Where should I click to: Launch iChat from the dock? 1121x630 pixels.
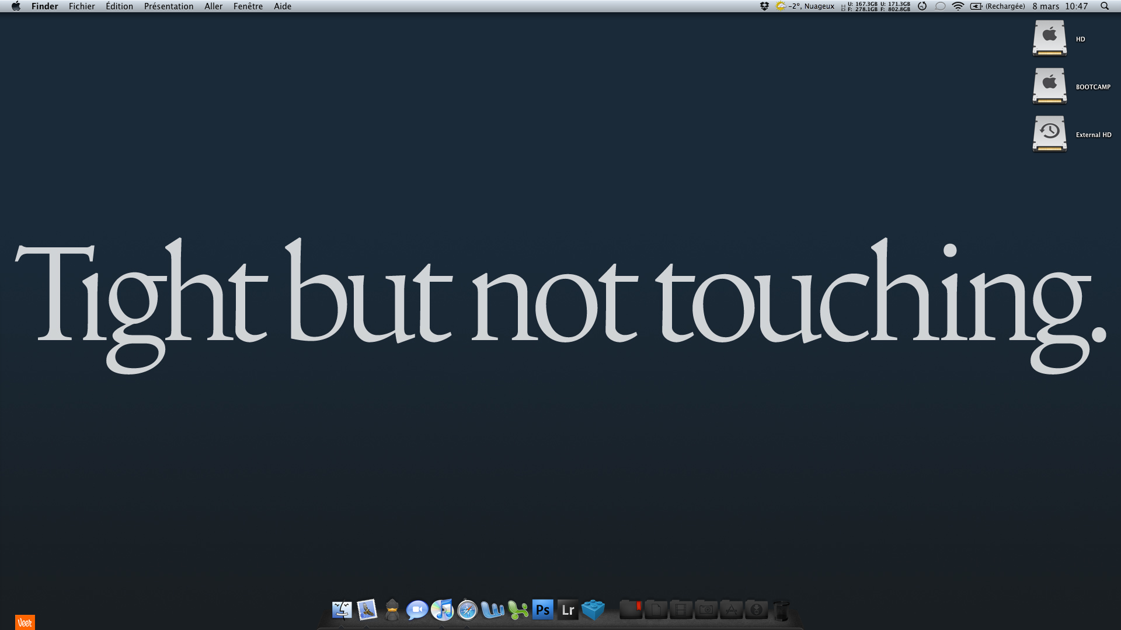tap(417, 610)
